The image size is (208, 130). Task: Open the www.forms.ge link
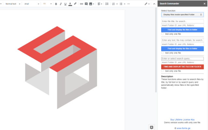click(183, 128)
